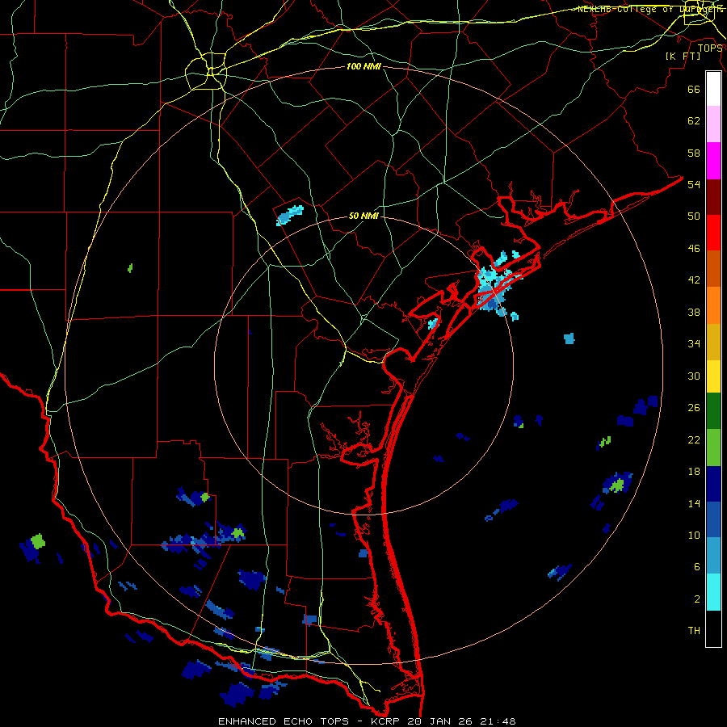Click the bright yellow legend swatch
Screen dimensions: 727x727
click(x=713, y=376)
